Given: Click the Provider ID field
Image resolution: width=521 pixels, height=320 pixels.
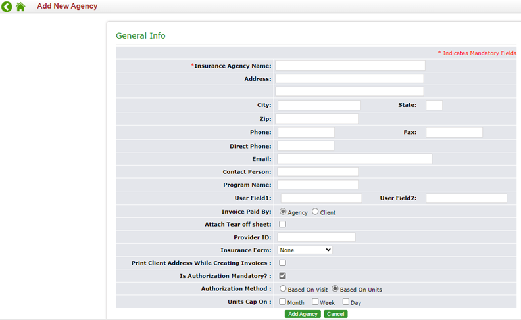Looking at the screenshot, I should [x=316, y=237].
